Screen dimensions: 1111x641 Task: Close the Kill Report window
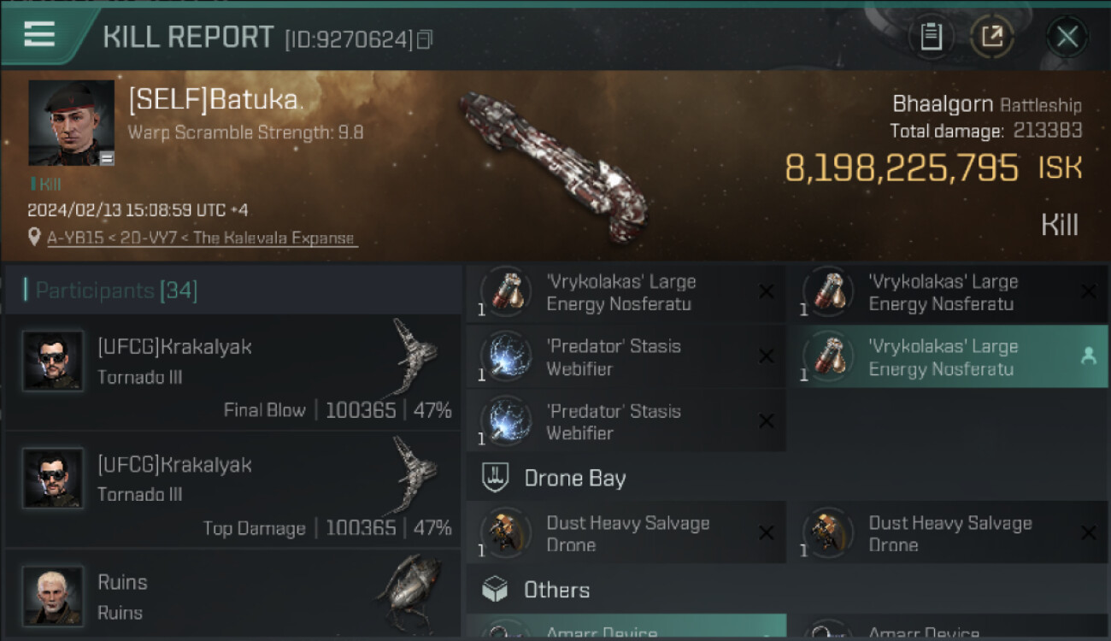(1067, 37)
